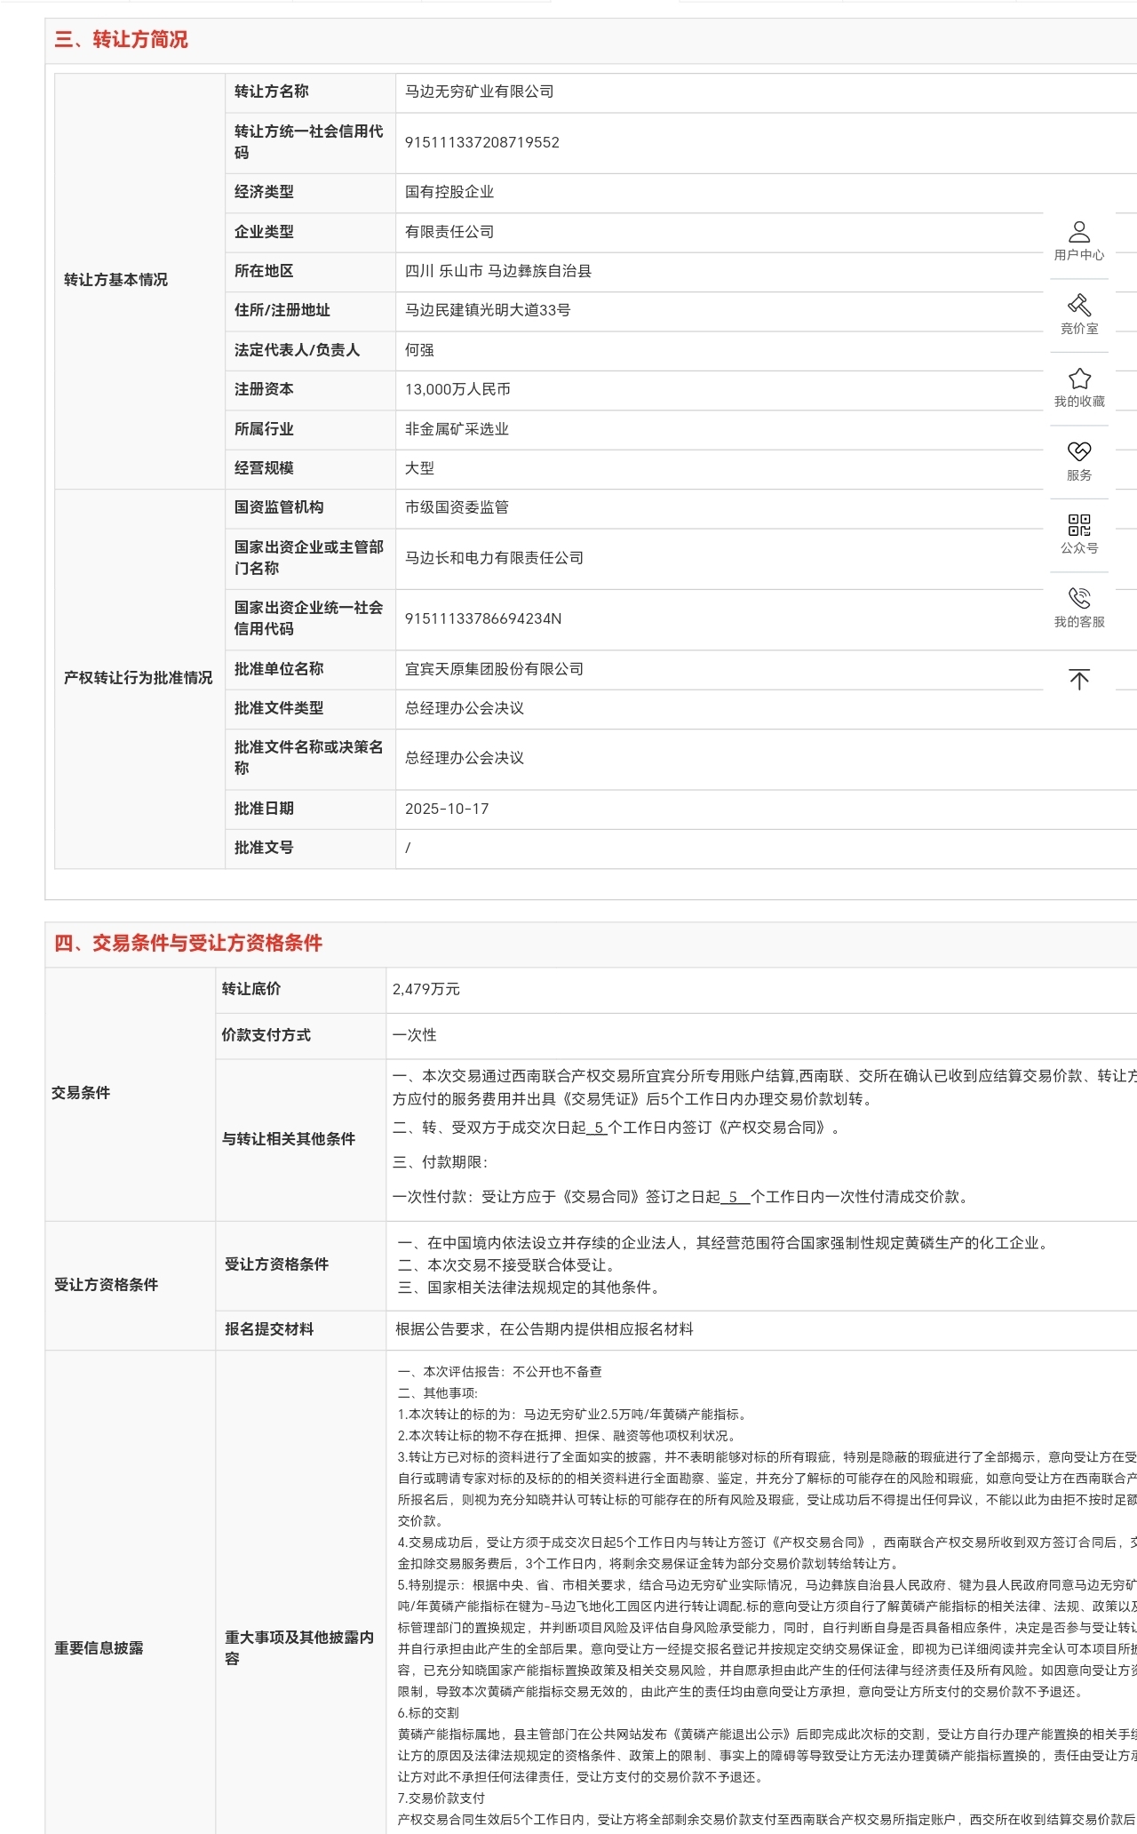Select industry 非金属矿采选业

pyautogui.click(x=457, y=429)
